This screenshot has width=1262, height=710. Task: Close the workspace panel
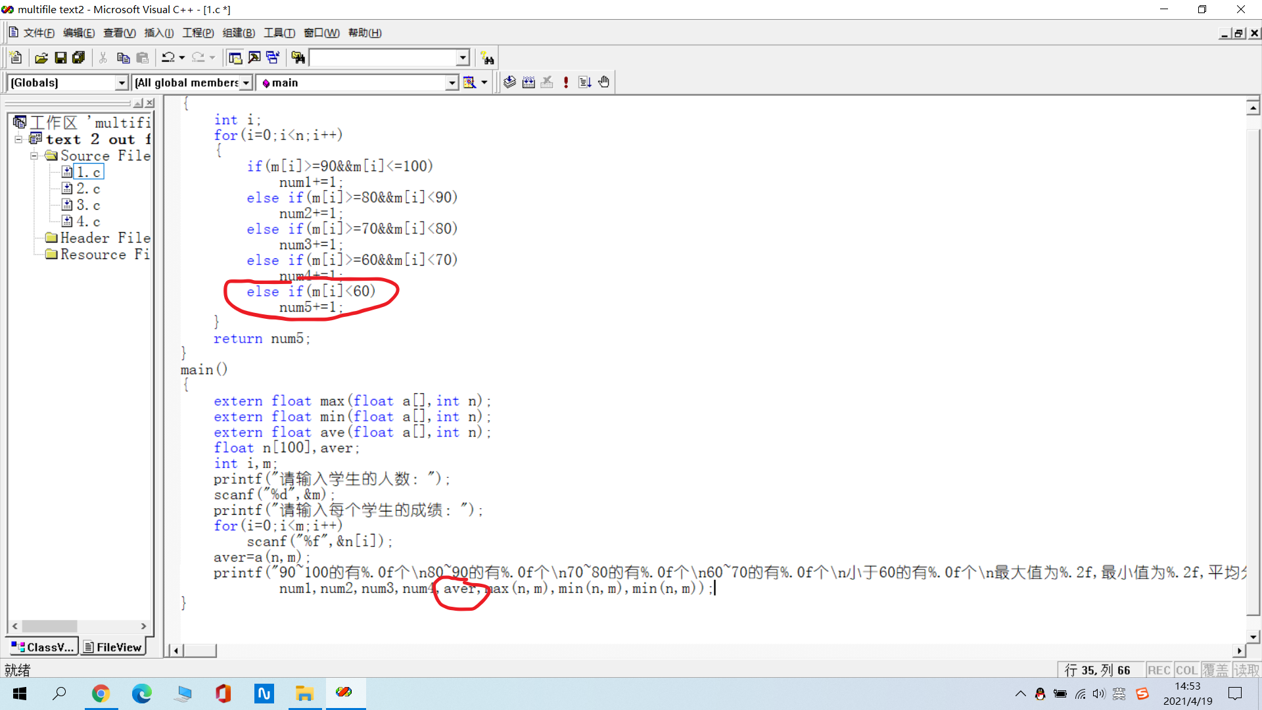150,103
